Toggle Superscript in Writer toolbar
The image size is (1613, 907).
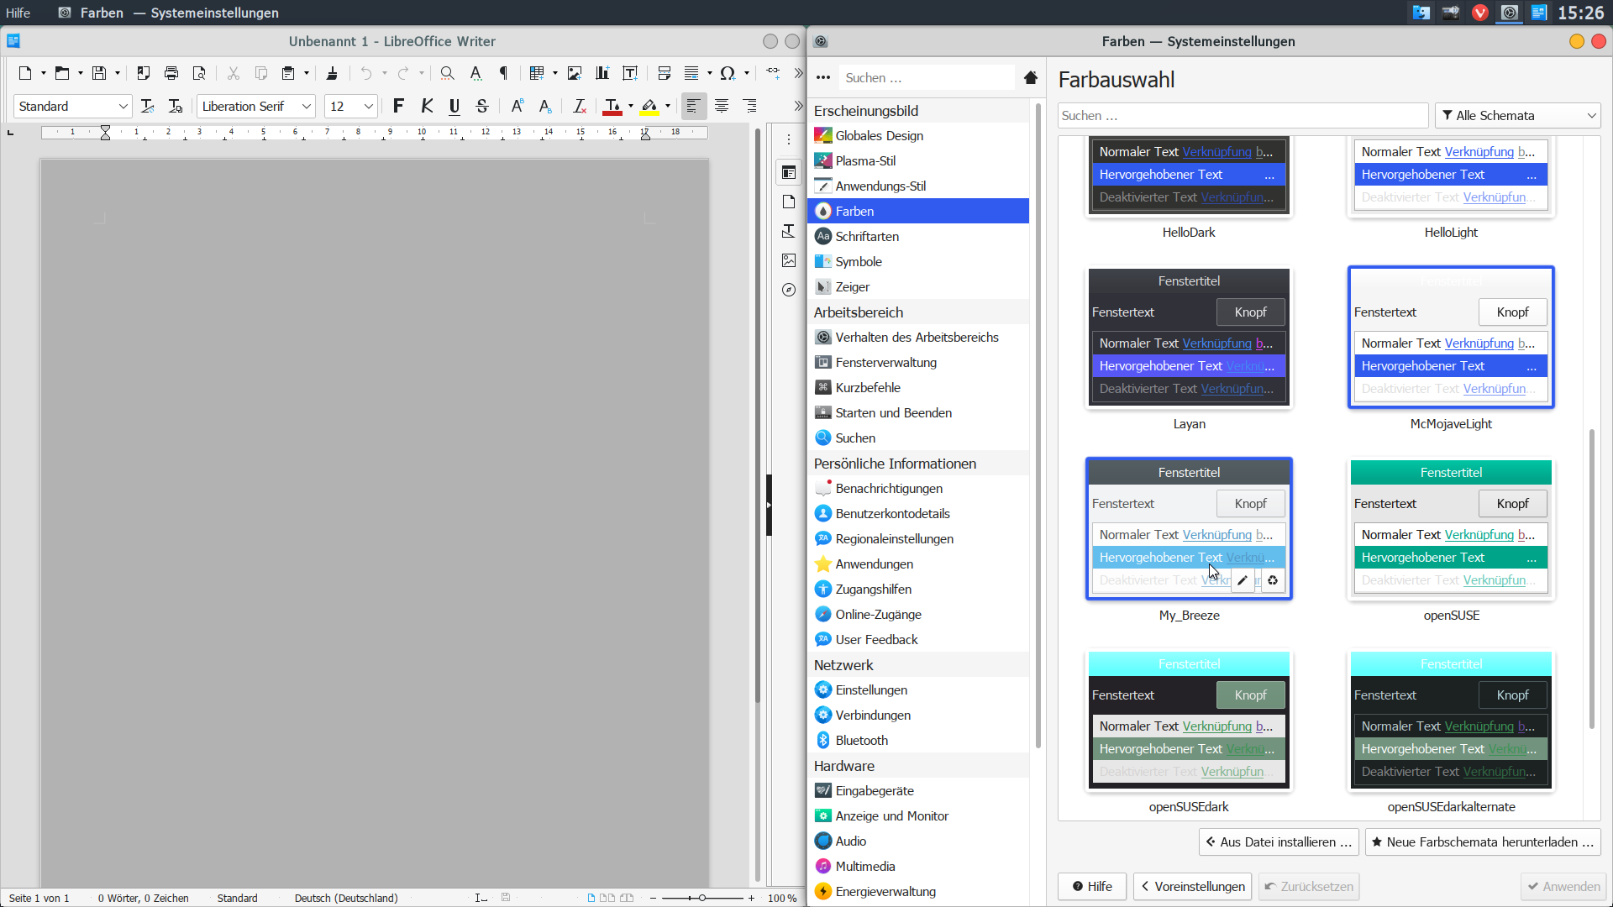point(517,106)
